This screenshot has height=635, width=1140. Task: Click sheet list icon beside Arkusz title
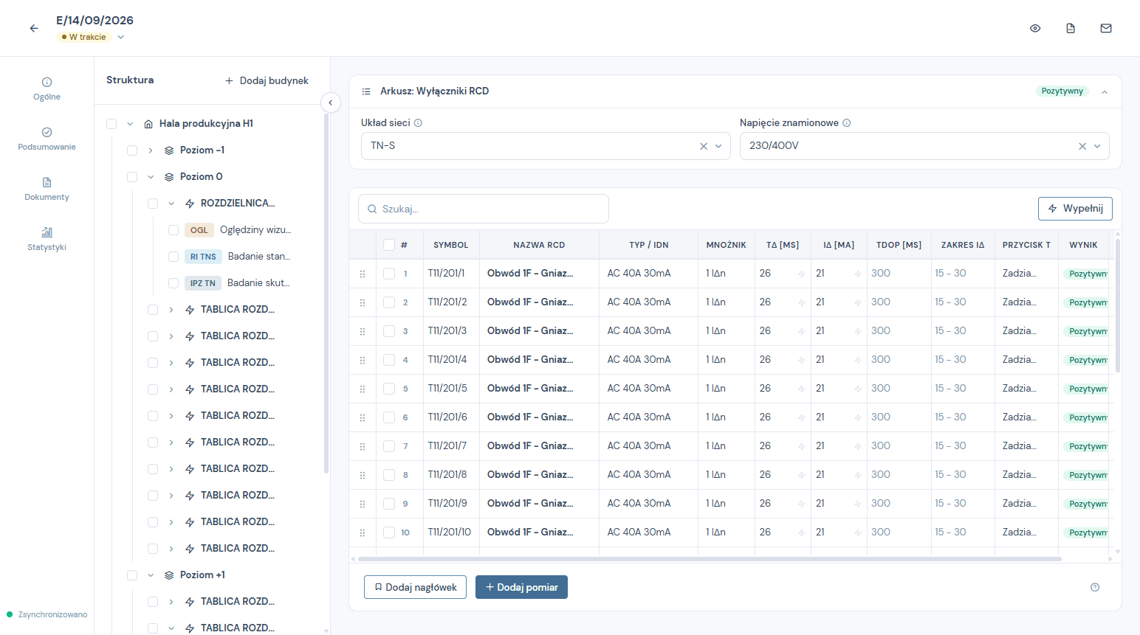365,91
